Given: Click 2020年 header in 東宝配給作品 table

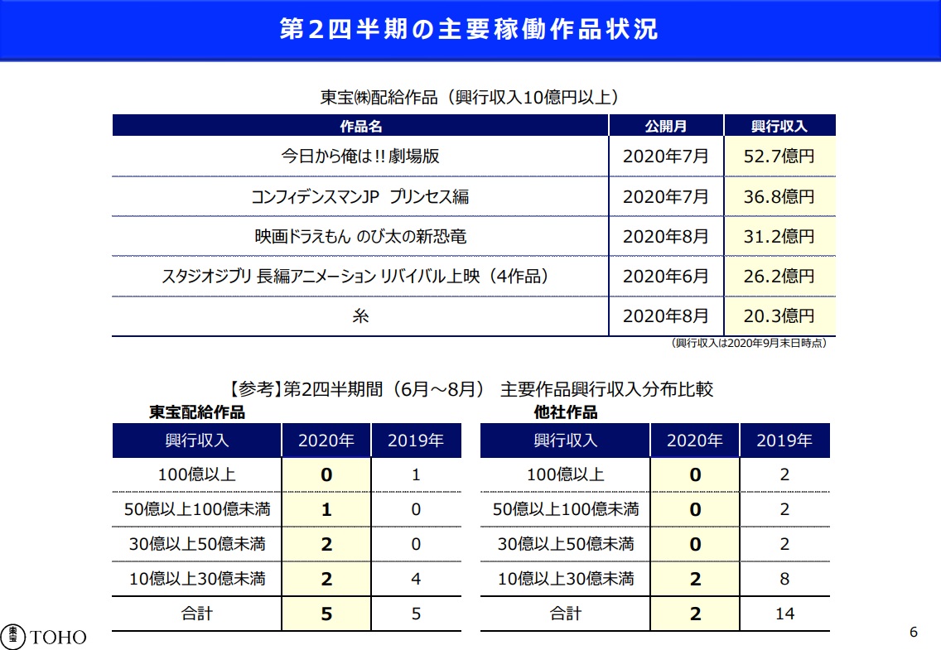Looking at the screenshot, I should point(326,441).
